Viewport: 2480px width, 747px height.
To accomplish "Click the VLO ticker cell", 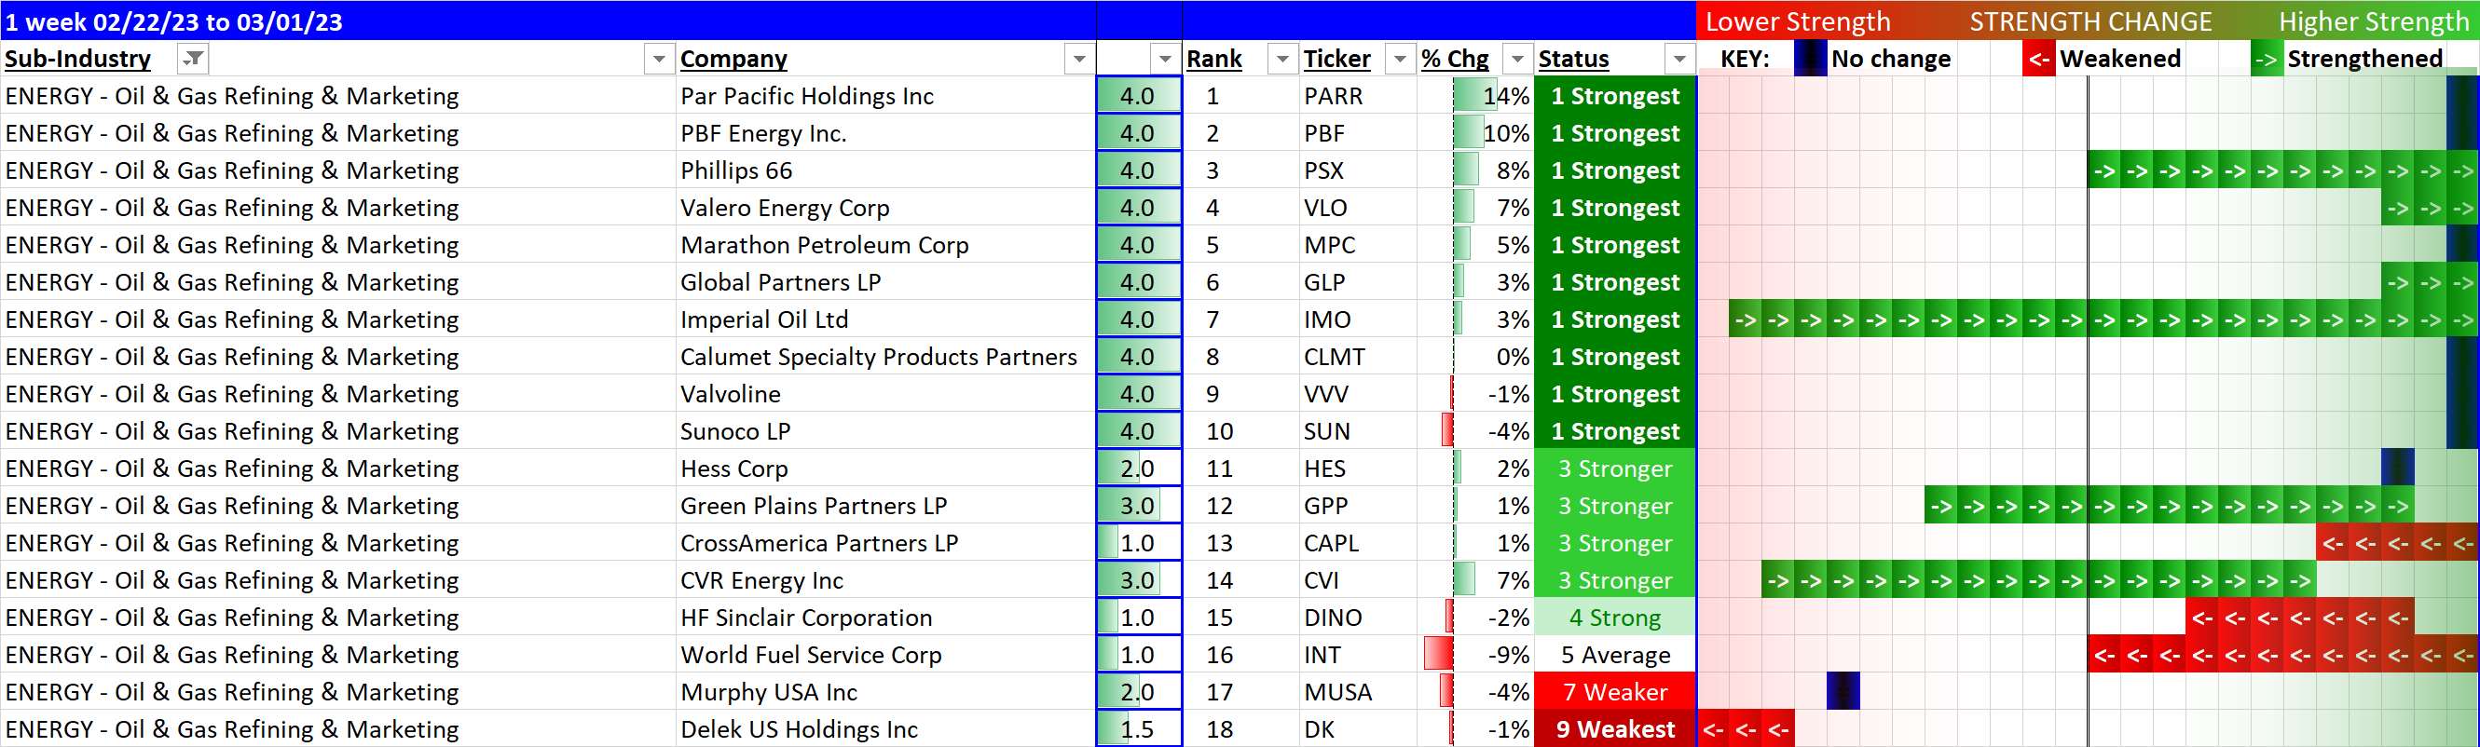I will coord(1358,207).
